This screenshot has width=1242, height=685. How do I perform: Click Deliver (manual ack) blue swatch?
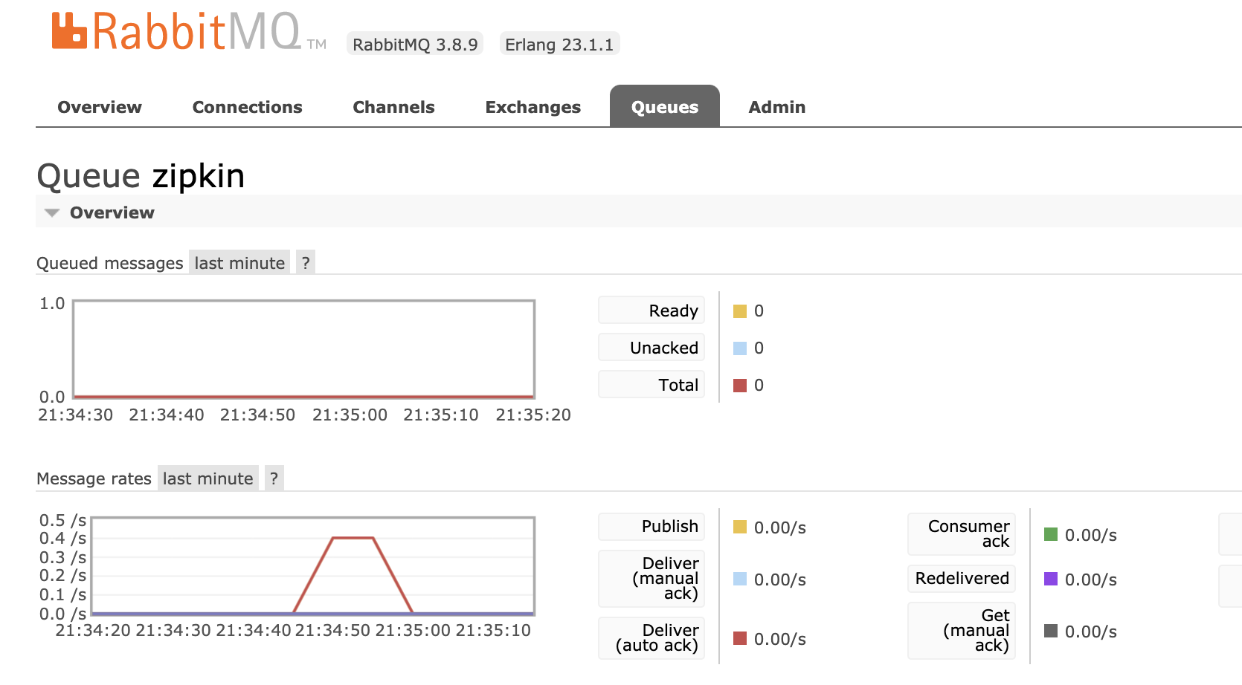click(740, 579)
